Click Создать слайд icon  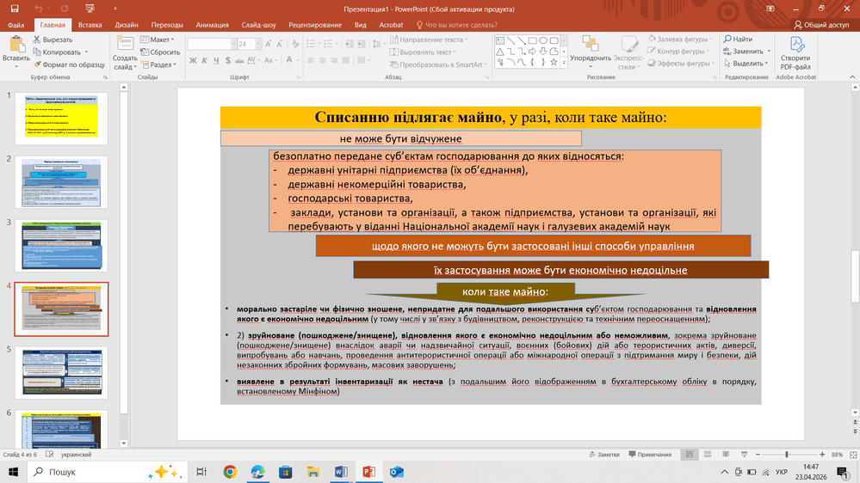[124, 45]
